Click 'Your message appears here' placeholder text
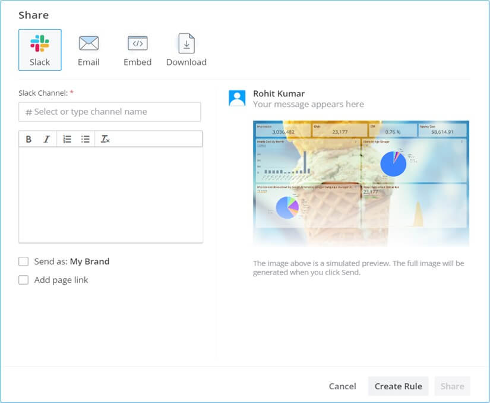This screenshot has width=490, height=403. pos(308,104)
